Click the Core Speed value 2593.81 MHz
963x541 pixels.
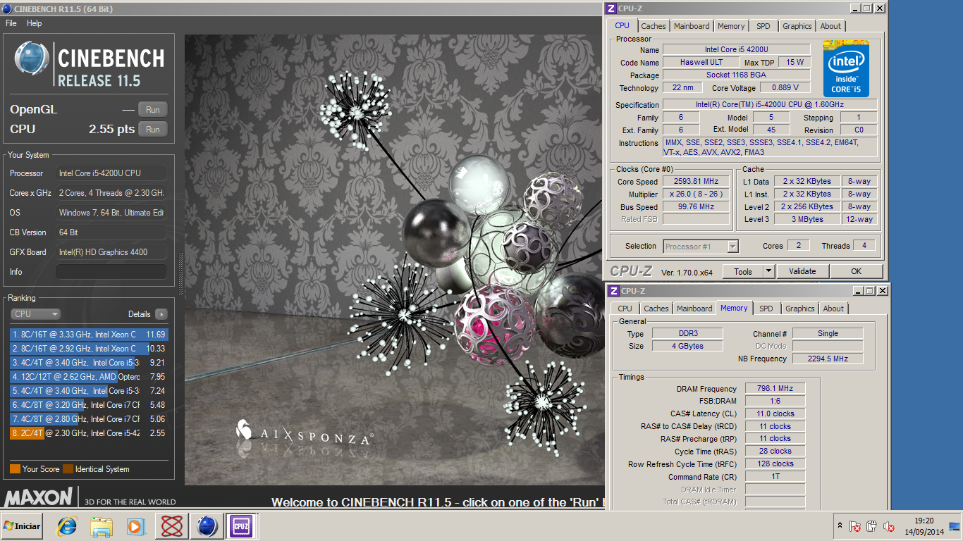coord(694,182)
